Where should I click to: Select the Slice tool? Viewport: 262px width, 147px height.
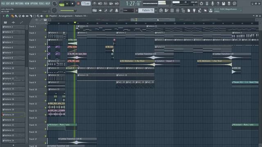click(x=31, y=16)
